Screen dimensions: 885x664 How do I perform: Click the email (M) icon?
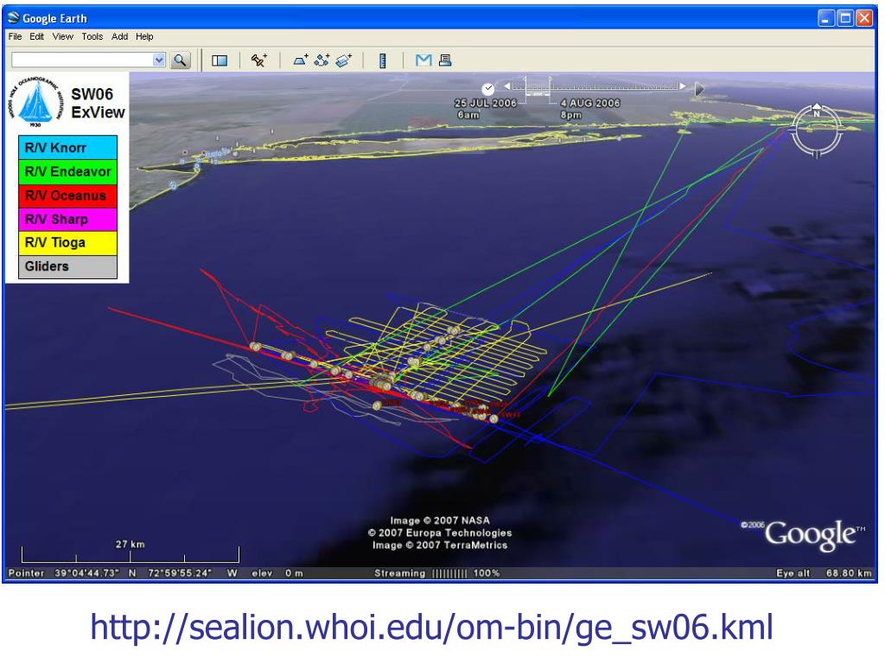423,60
